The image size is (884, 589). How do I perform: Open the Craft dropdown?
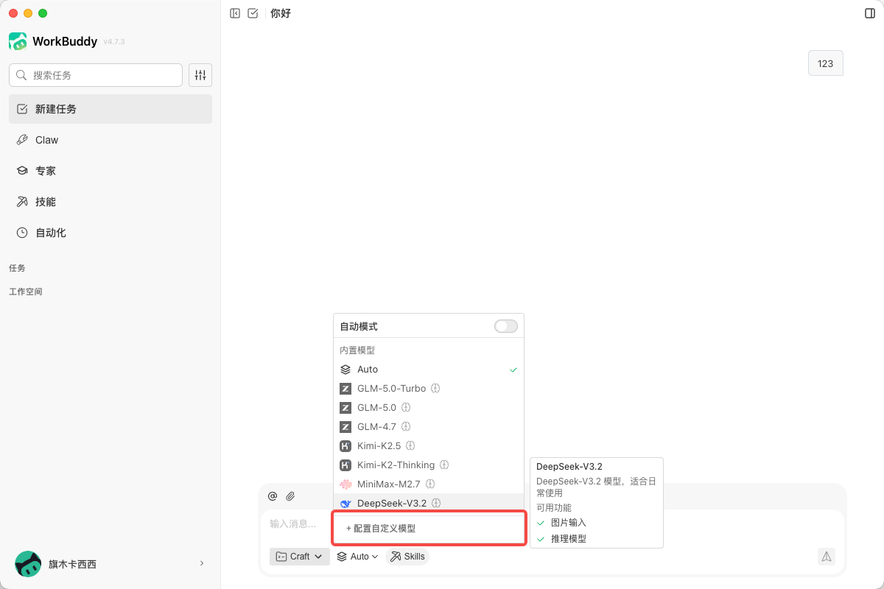(x=299, y=557)
